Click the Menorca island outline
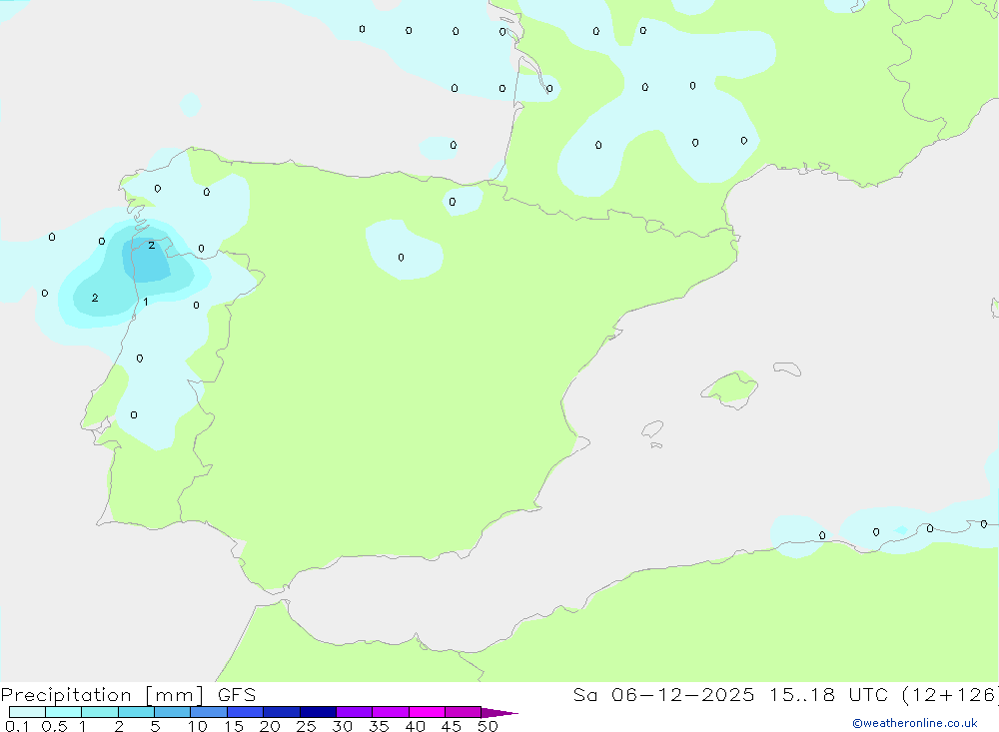Screen dimensions: 999x732 tap(787, 368)
